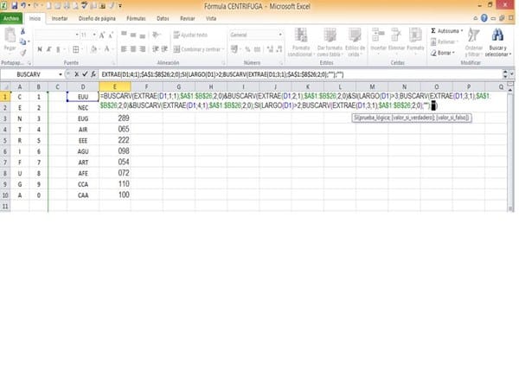Click the Pegar clipboard icon
The width and height of the screenshot is (519, 389).
(x=10, y=39)
